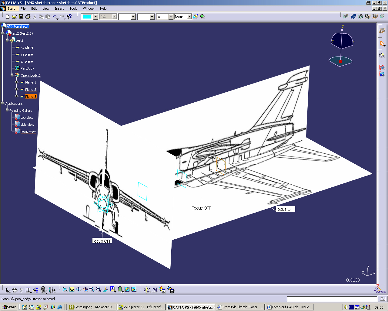Image resolution: width=388 pixels, height=311 pixels.
Task: Select PartBody in the tree
Action: 27,68
